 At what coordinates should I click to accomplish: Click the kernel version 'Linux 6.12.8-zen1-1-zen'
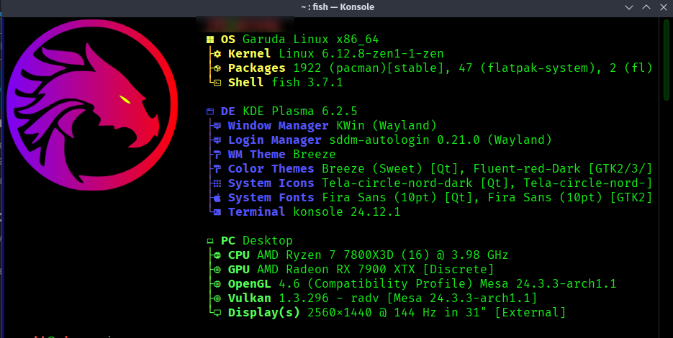tap(361, 54)
